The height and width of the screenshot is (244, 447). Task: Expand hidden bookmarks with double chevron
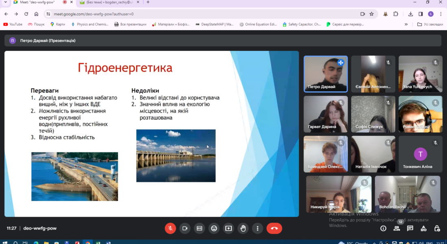(x=406, y=24)
